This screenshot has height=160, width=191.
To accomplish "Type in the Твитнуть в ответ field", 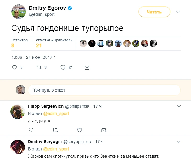I will [x=104, y=90].
